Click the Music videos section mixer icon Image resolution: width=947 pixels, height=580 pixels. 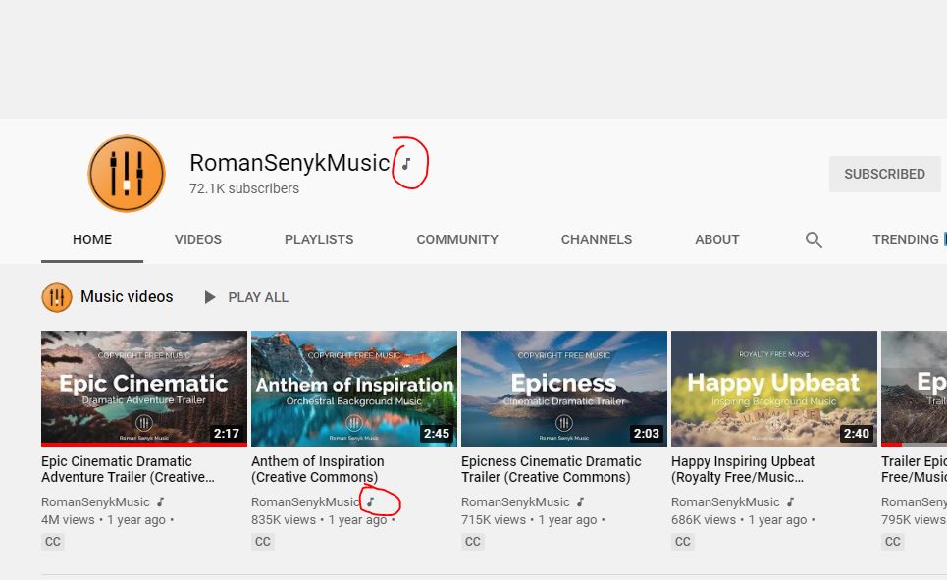pyautogui.click(x=57, y=296)
